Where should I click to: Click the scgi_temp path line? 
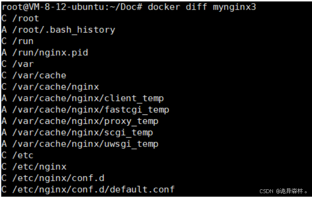point(77,133)
